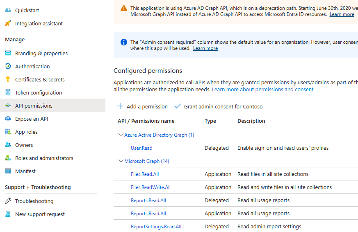Click the plus icon beside Add a permission
358x232 pixels.
[120, 106]
